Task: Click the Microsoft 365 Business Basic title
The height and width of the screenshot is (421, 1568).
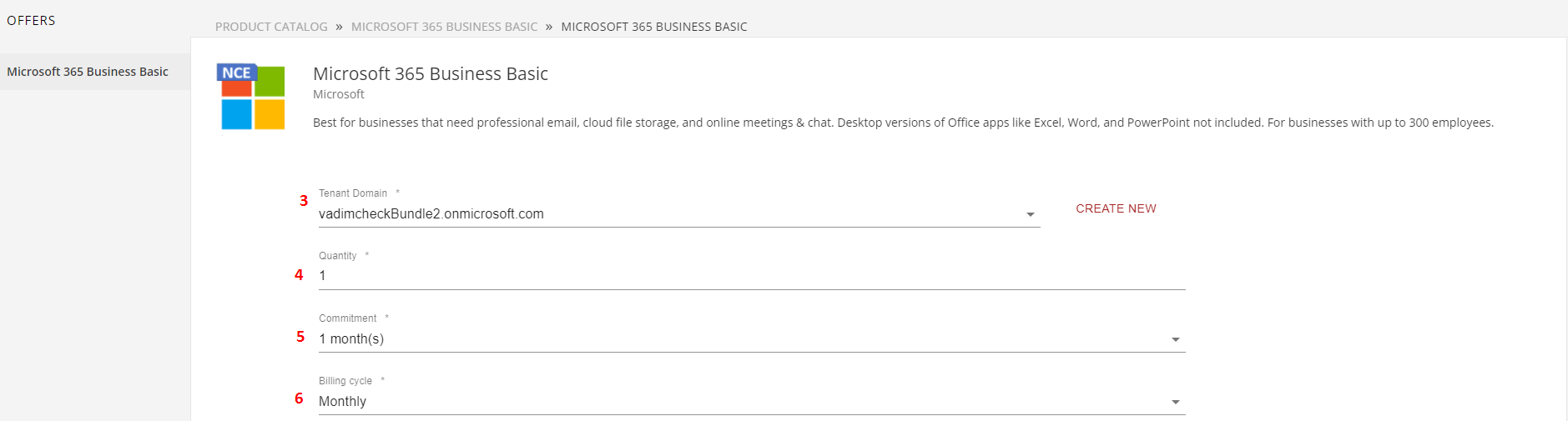Action: click(x=431, y=73)
